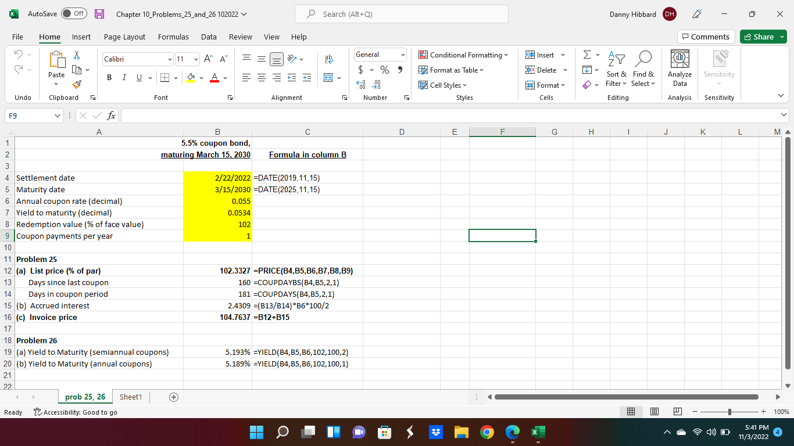
Task: Switch to the Formulas ribbon tab
Action: [x=173, y=37]
